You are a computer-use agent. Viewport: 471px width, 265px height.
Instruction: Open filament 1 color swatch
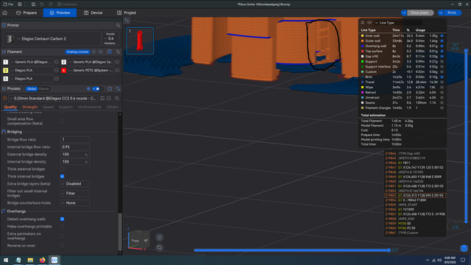pyautogui.click(x=5, y=62)
